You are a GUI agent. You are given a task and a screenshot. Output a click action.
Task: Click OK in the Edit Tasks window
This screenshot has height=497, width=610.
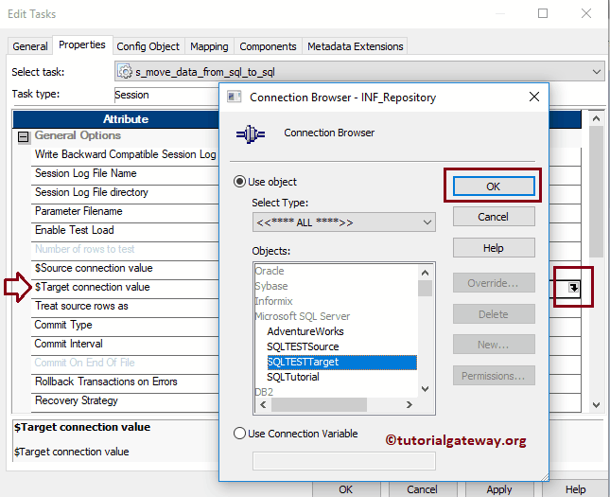tap(346, 489)
